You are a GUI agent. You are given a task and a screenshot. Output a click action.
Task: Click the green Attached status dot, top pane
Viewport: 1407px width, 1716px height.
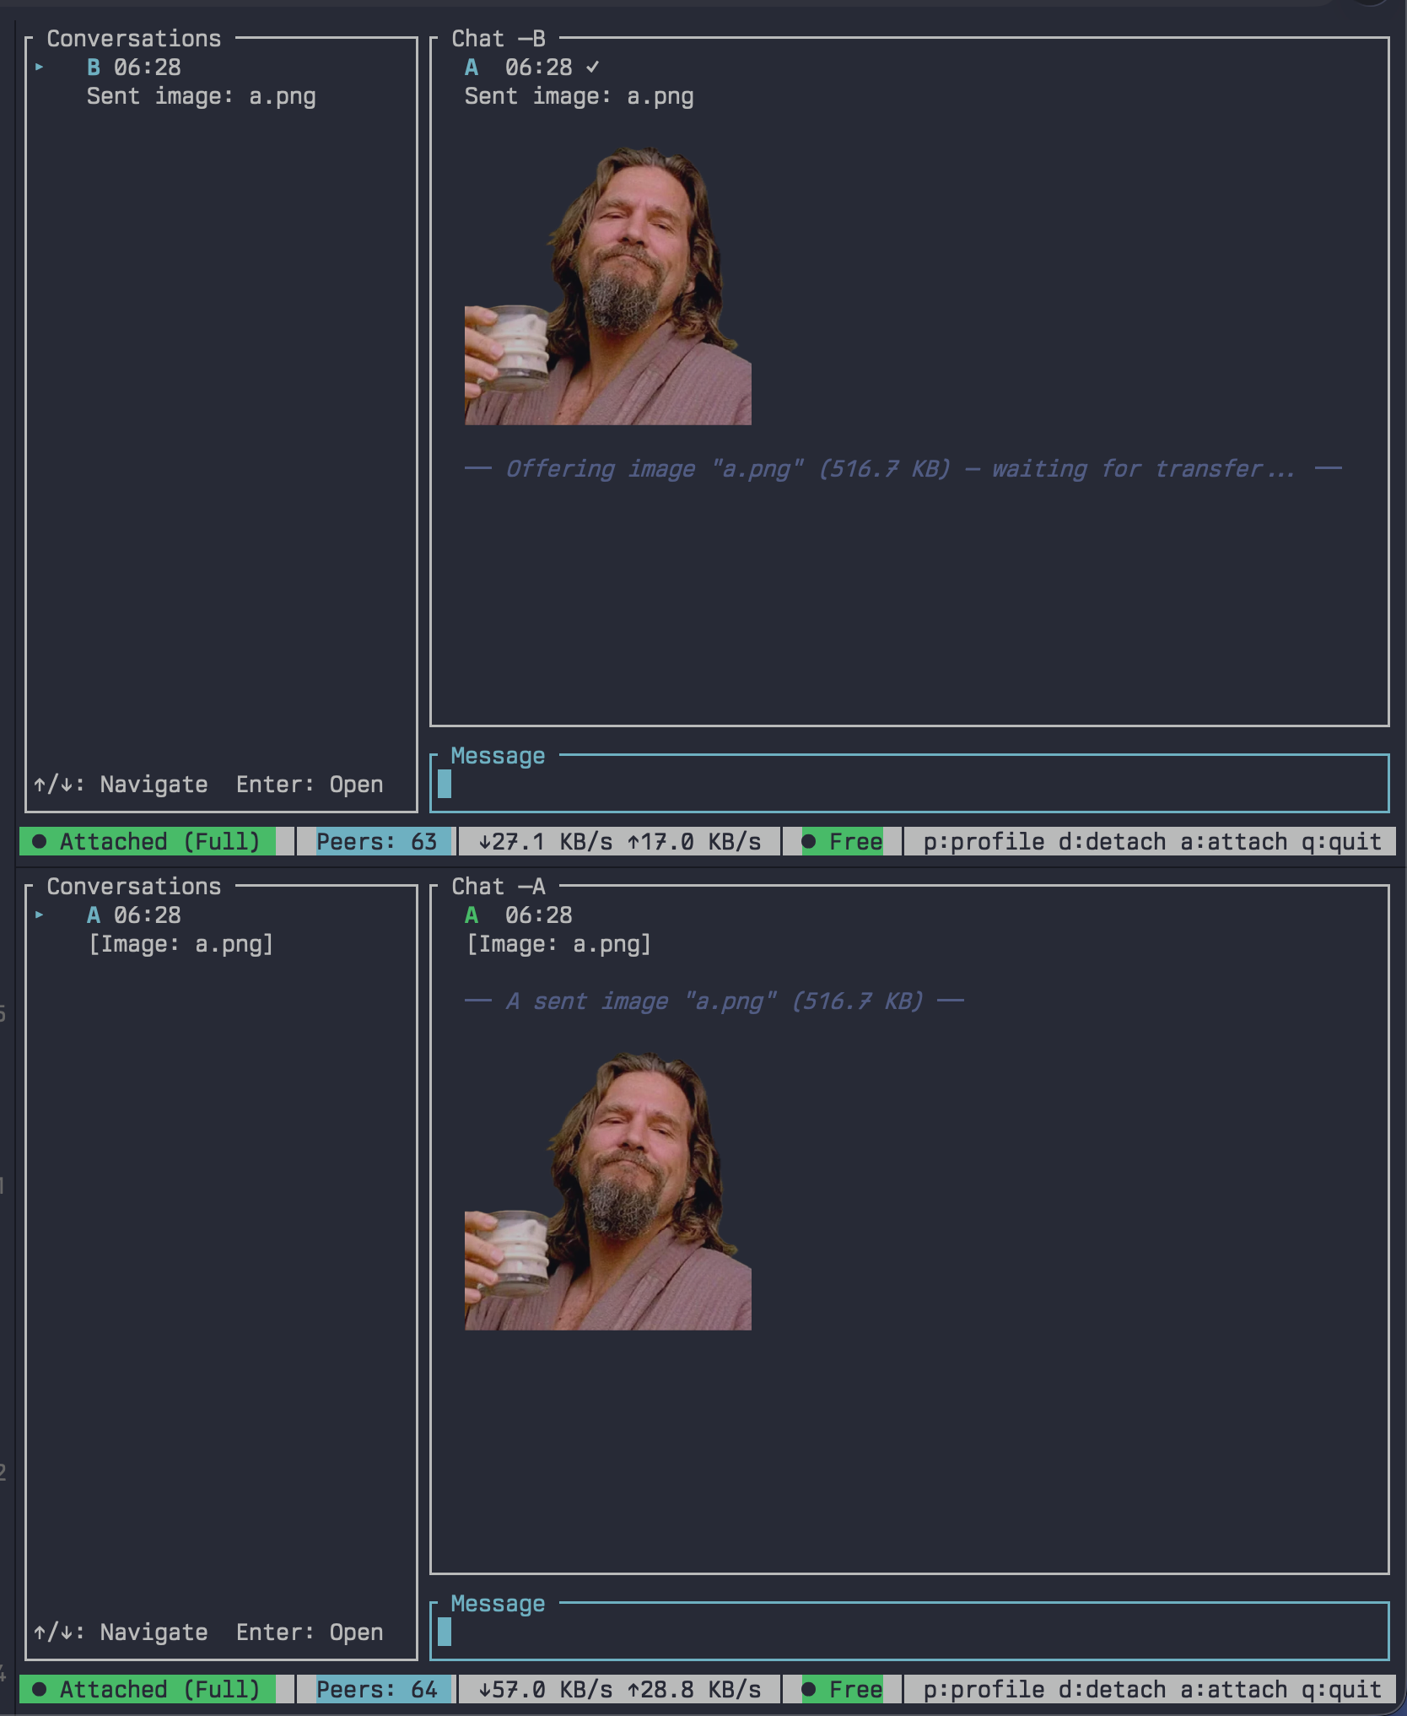(39, 841)
